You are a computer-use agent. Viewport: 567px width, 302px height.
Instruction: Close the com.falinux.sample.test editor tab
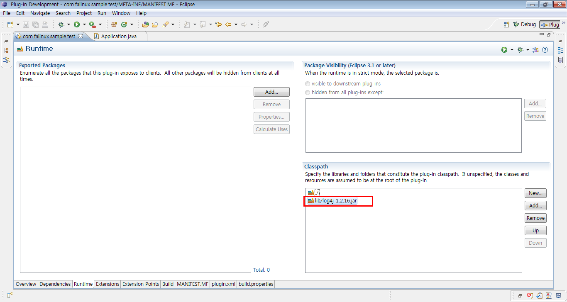(x=81, y=36)
